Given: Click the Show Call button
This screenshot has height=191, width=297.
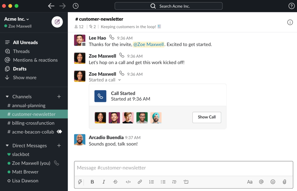Looking at the screenshot, I should click(x=207, y=117).
